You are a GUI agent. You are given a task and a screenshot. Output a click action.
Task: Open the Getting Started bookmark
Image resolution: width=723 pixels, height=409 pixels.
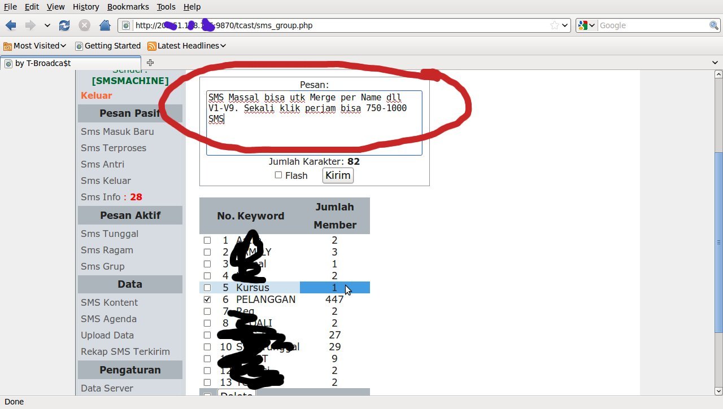coord(108,46)
